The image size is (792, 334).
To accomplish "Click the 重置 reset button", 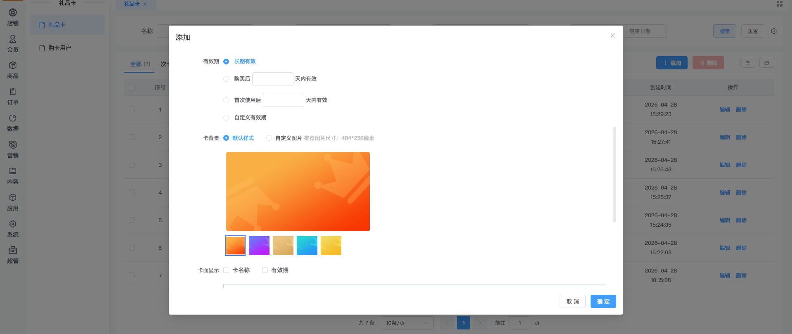I will click(753, 31).
